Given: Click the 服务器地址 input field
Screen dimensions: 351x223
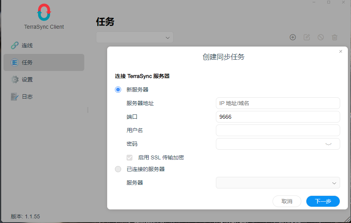Looking at the screenshot, I should (278, 103).
